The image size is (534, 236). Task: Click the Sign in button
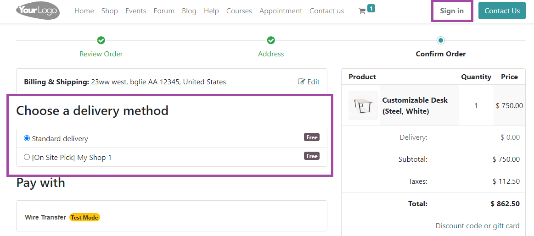pos(452,11)
